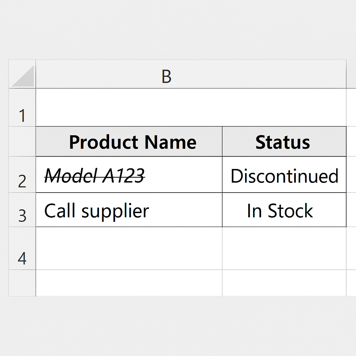The width and height of the screenshot is (356, 356).
Task: Select the Status header cell
Action: click(284, 142)
